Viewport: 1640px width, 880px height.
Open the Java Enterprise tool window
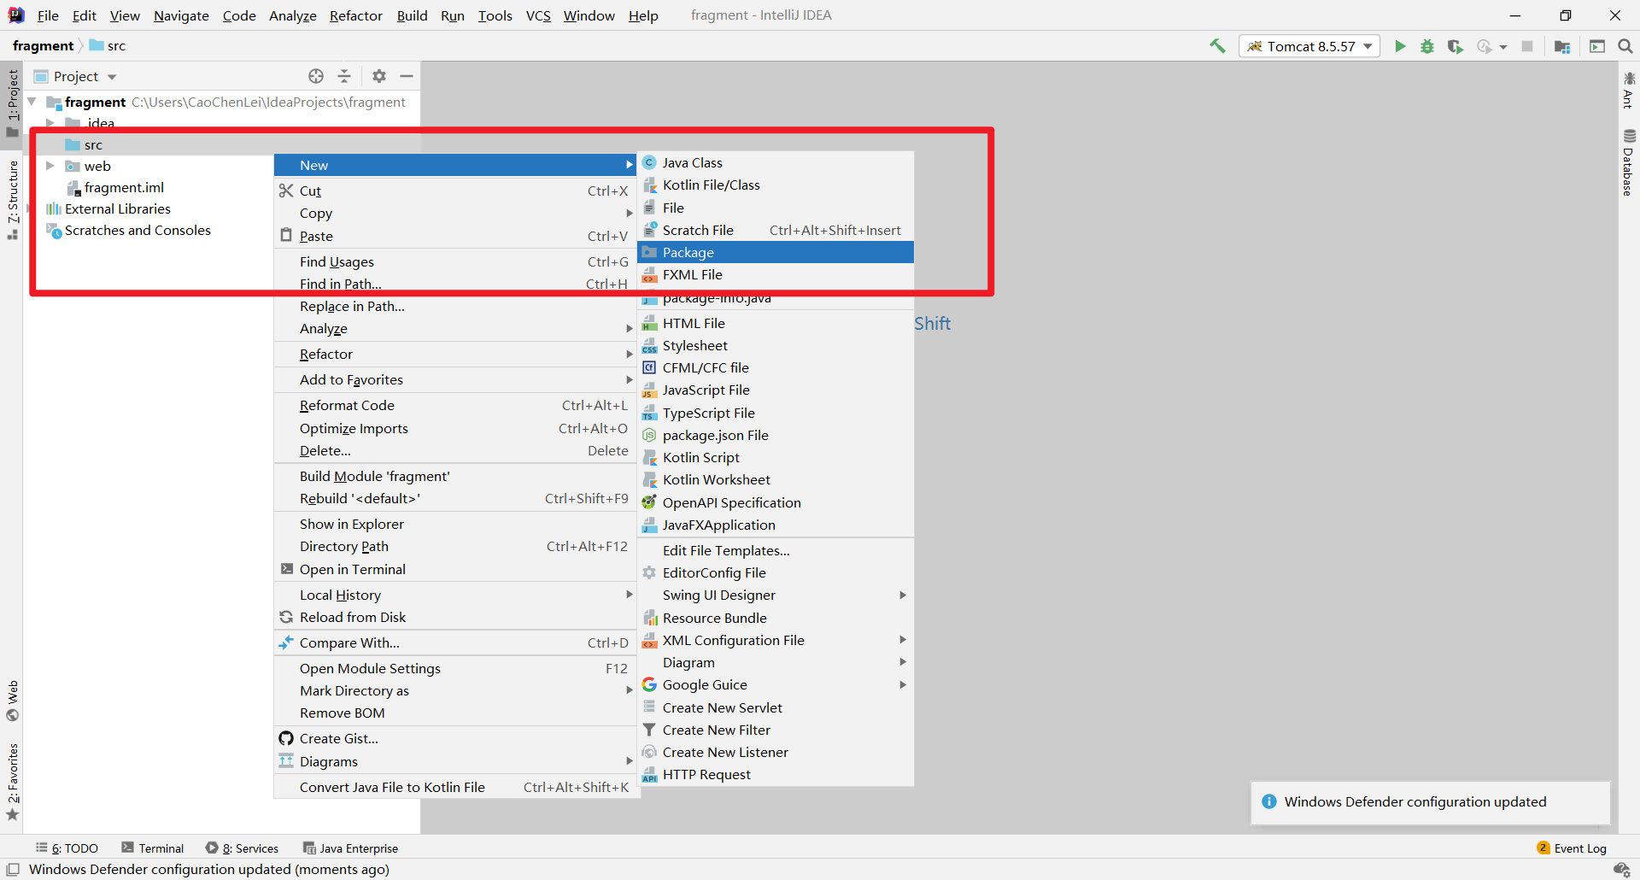coord(351,848)
